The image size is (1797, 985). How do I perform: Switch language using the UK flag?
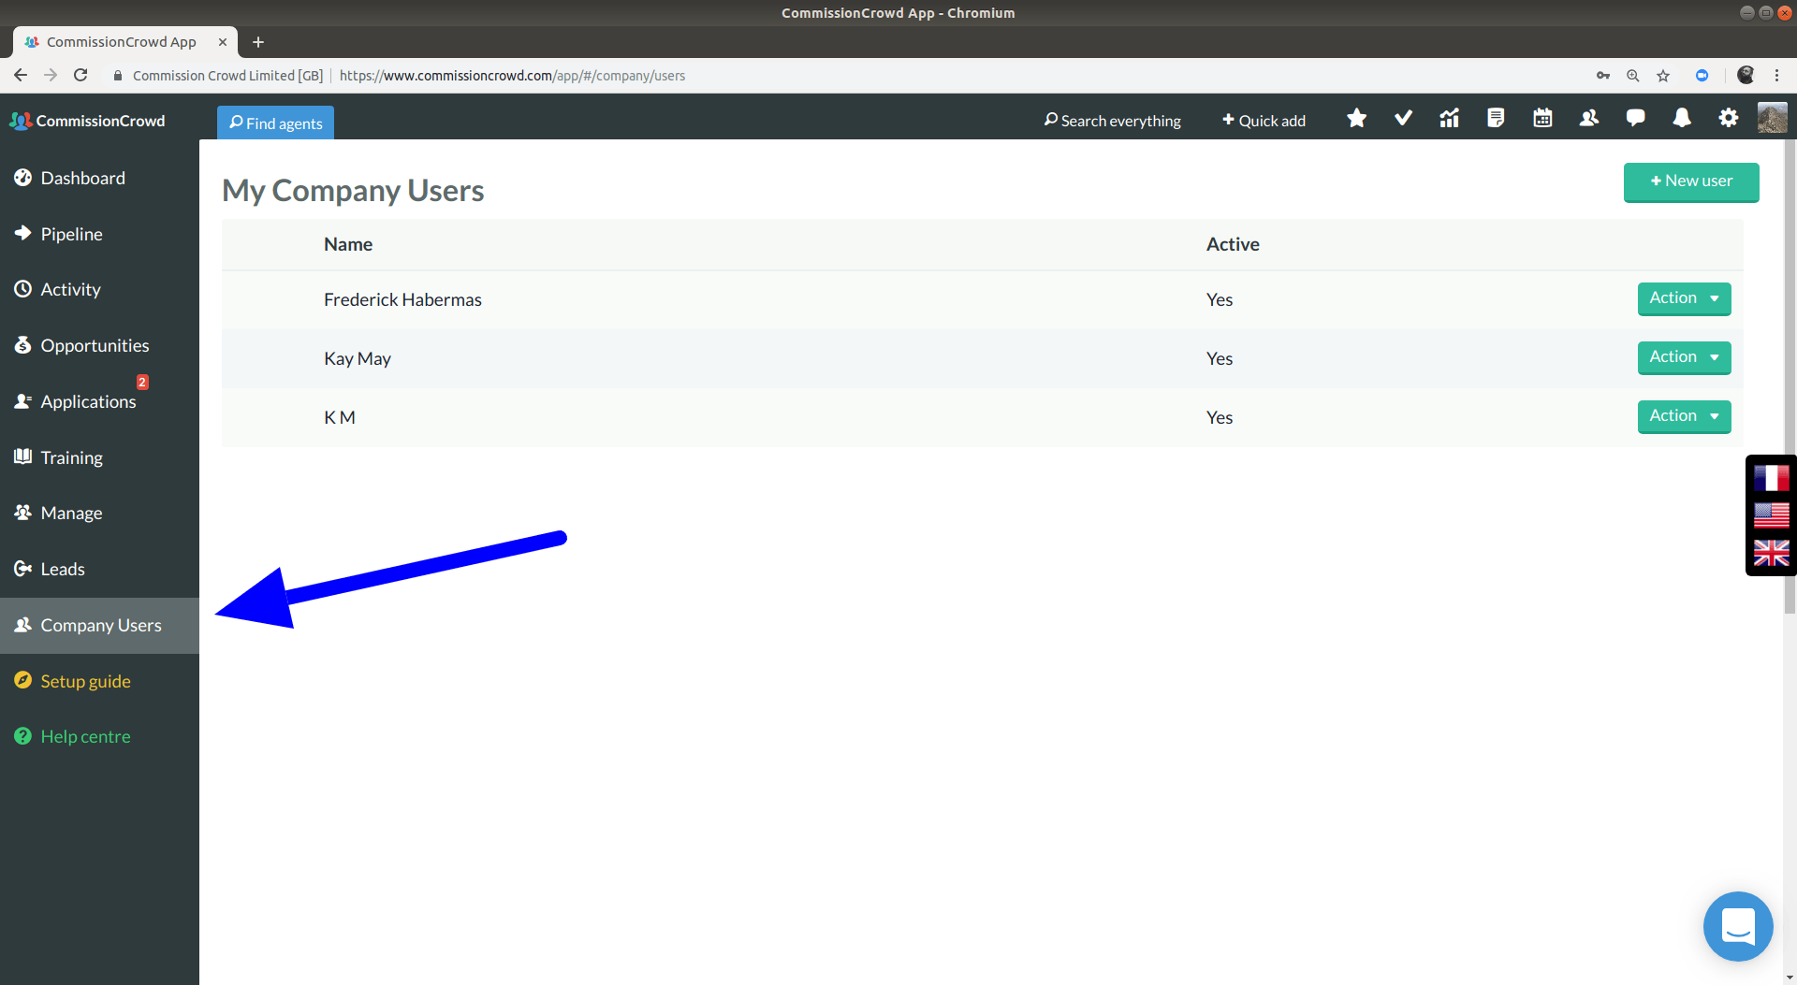[1771, 553]
